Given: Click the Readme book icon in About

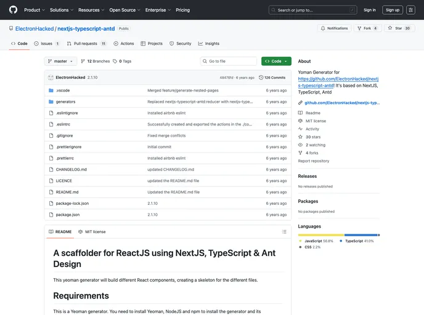Looking at the screenshot, I should click(x=300, y=113).
